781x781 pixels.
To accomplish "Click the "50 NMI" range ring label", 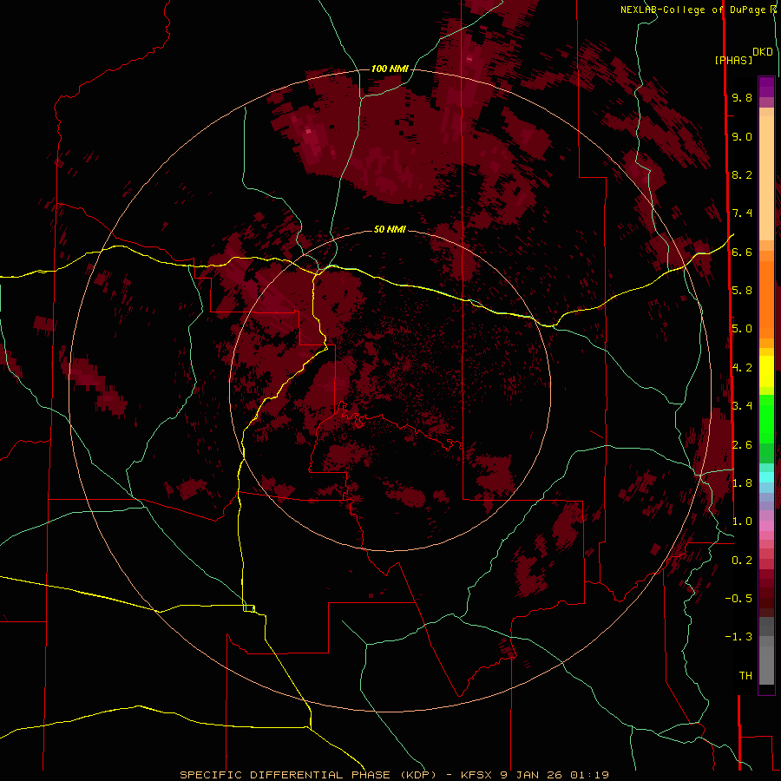I will click(x=390, y=230).
